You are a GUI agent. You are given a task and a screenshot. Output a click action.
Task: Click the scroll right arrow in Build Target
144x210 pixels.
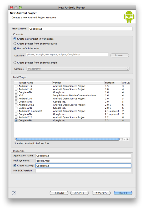(128, 139)
